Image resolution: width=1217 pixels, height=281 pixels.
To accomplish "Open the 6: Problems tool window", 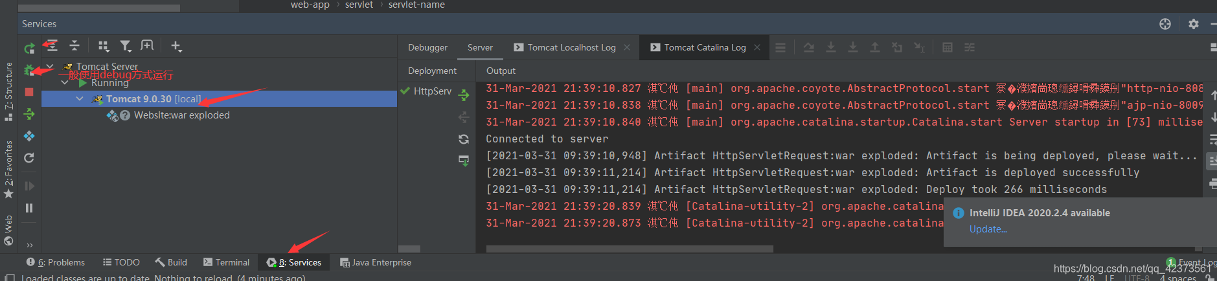I will click(56, 262).
